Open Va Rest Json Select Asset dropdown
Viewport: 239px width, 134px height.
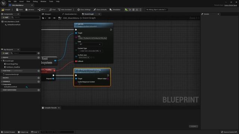click(84, 57)
